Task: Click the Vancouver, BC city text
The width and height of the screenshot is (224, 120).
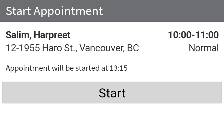Action: click(x=109, y=48)
